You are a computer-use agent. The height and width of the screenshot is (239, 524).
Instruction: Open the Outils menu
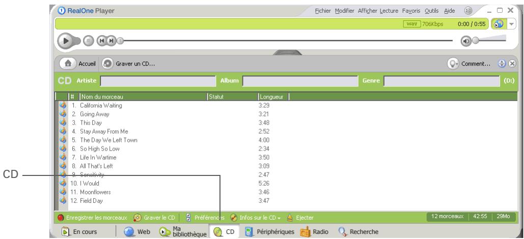coord(431,11)
